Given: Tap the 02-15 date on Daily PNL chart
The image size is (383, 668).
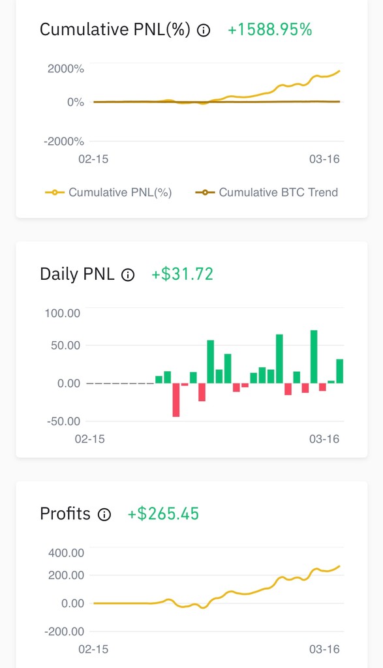Looking at the screenshot, I should pos(90,439).
